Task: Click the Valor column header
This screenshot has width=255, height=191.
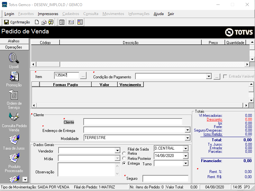Action: [x=105, y=84]
